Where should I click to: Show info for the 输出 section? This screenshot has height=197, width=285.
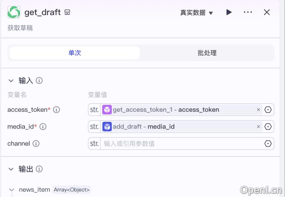click(39, 169)
